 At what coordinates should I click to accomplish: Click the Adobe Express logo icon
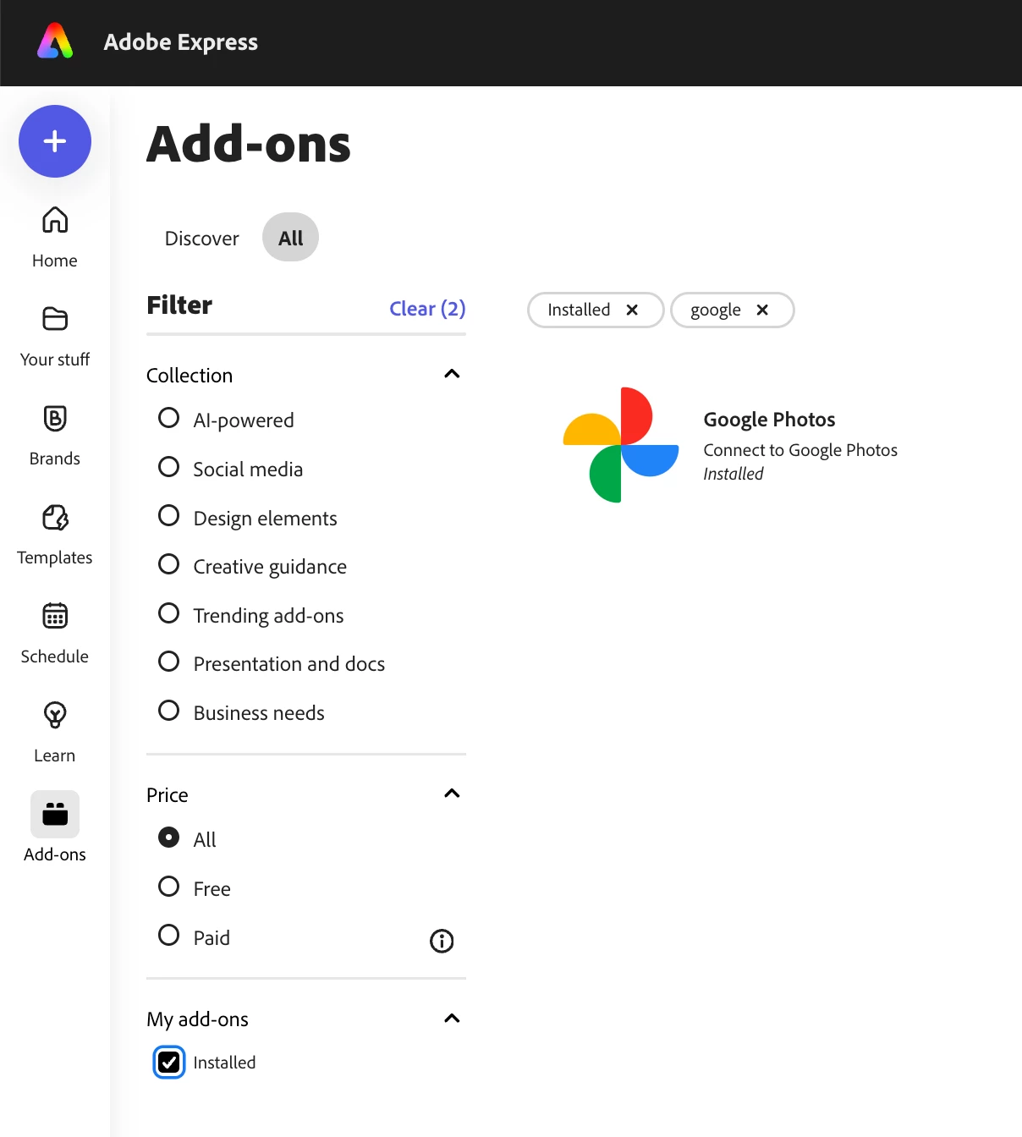55,41
